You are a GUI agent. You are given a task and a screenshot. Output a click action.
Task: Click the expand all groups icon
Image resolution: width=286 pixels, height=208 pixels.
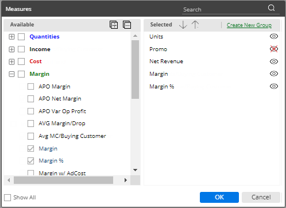pyautogui.click(x=114, y=25)
